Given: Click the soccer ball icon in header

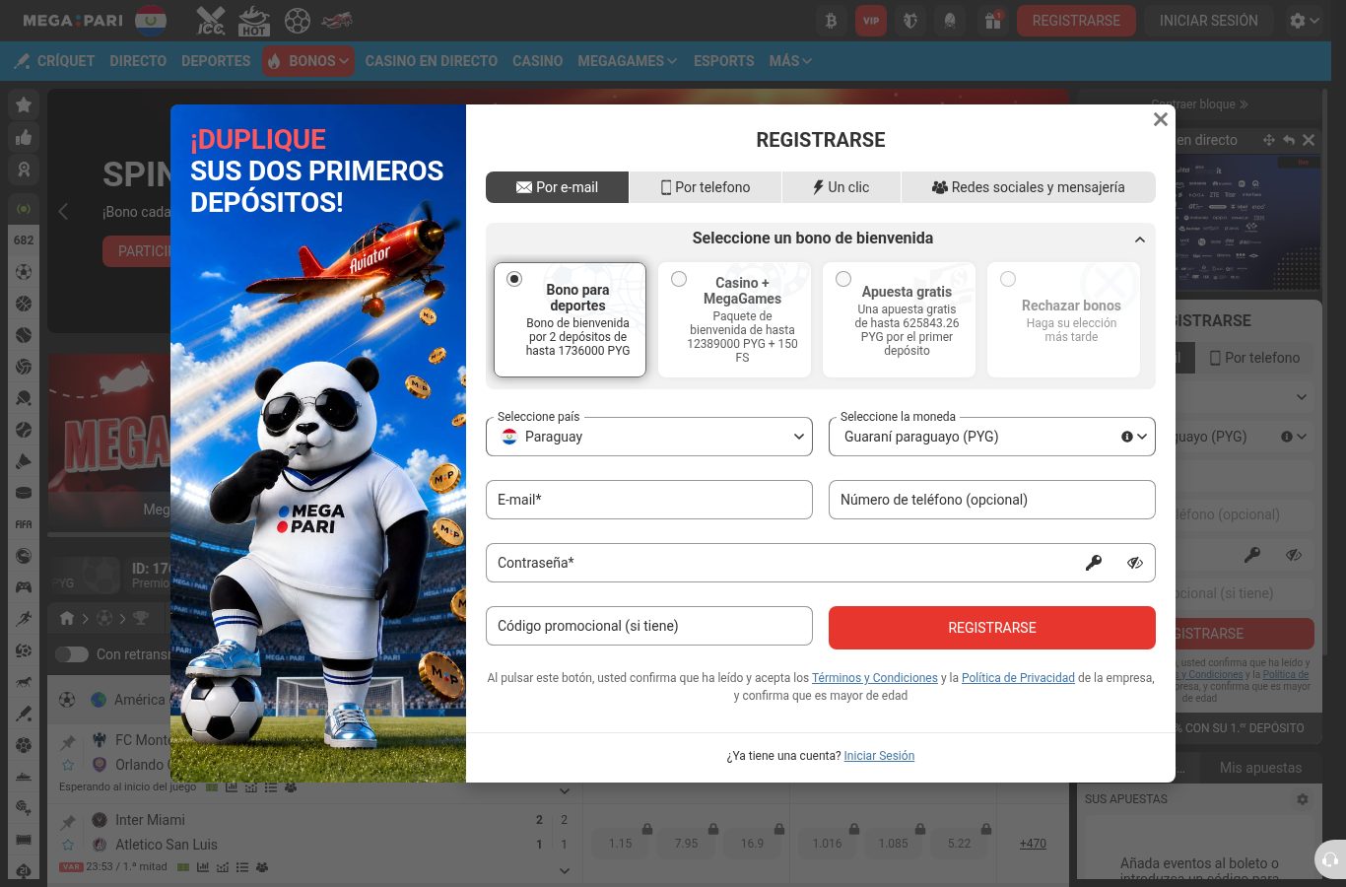Looking at the screenshot, I should (297, 20).
